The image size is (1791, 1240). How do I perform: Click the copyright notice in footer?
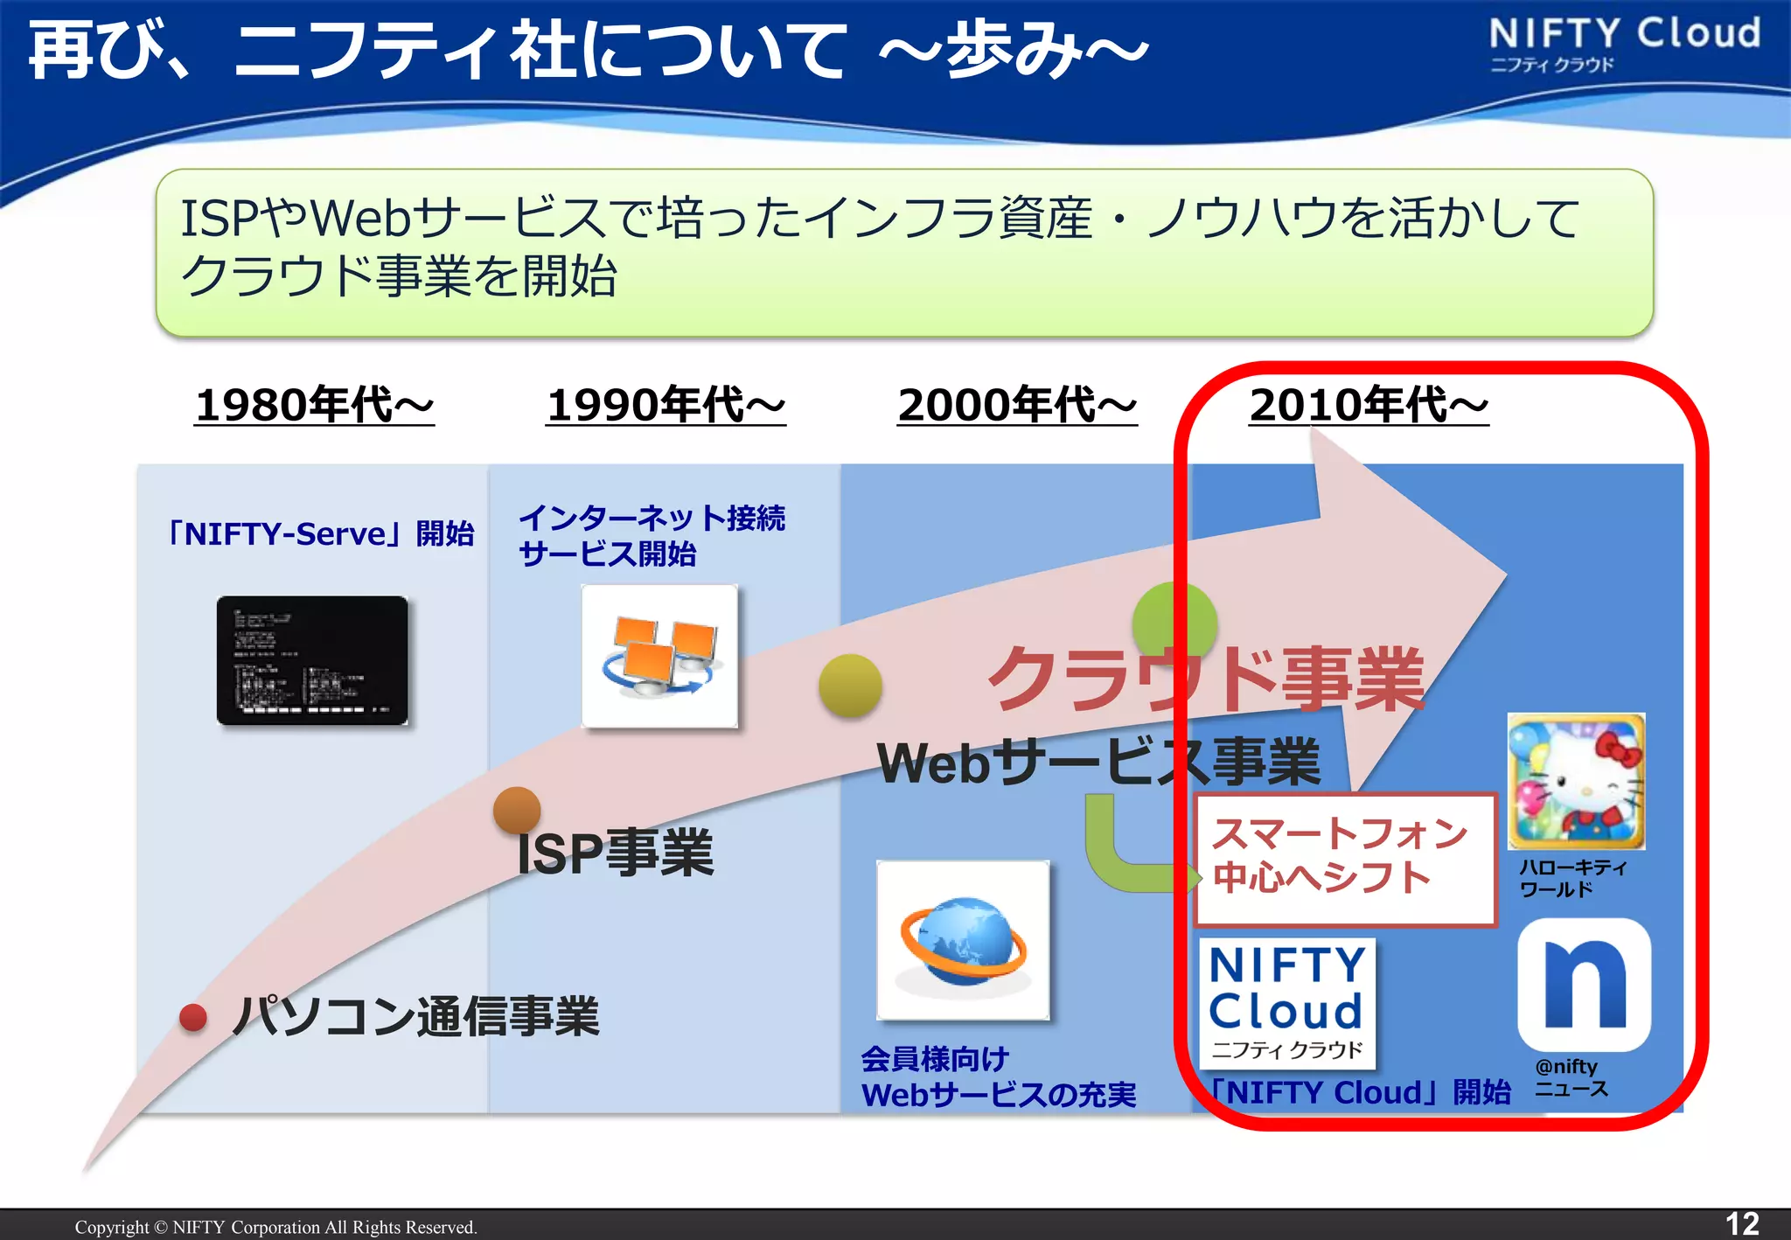[275, 1227]
